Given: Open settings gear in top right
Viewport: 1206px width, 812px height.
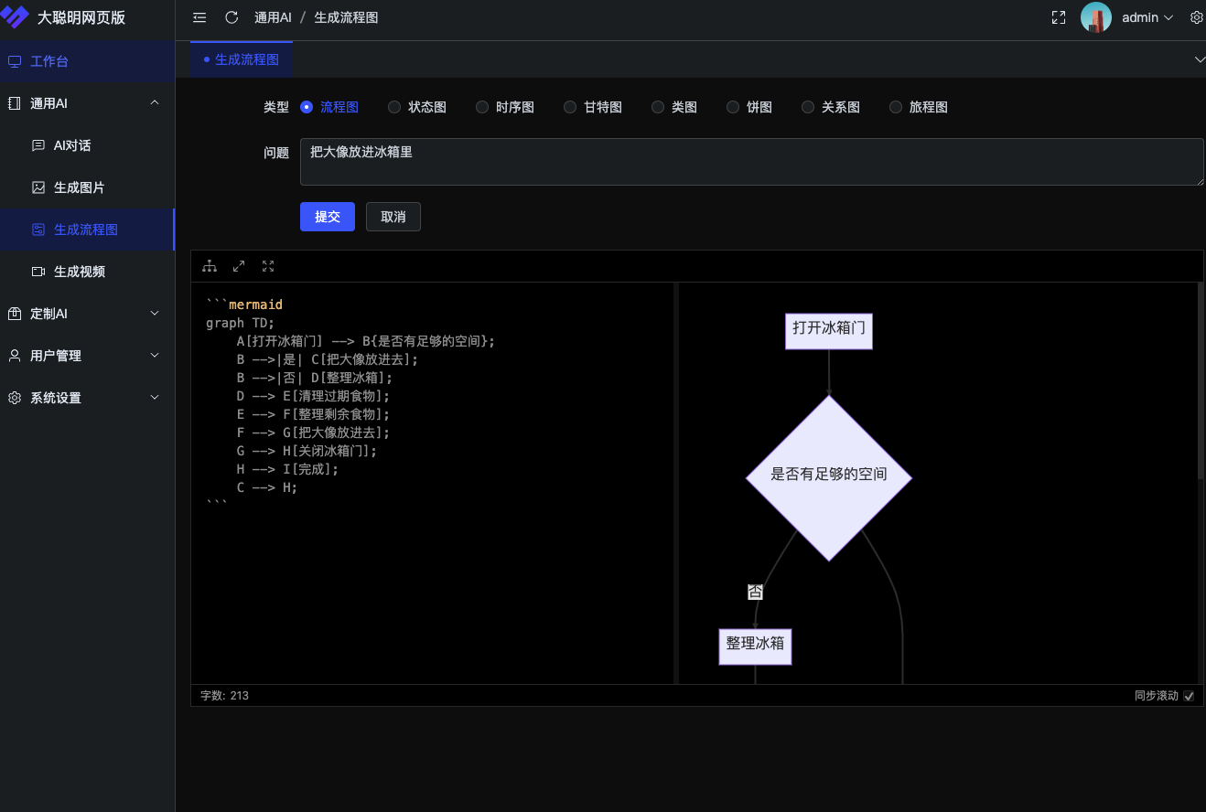Looking at the screenshot, I should (x=1196, y=17).
